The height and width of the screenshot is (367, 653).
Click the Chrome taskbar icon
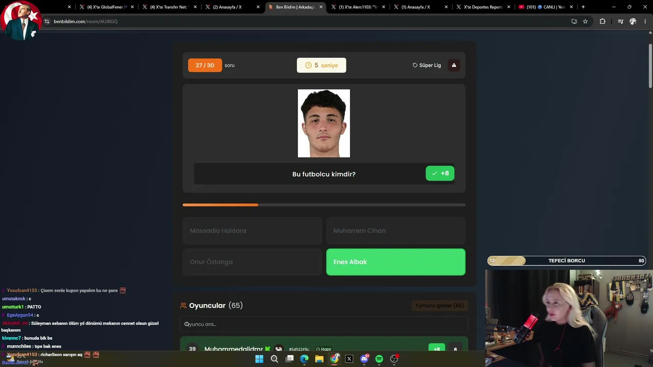tap(334, 359)
